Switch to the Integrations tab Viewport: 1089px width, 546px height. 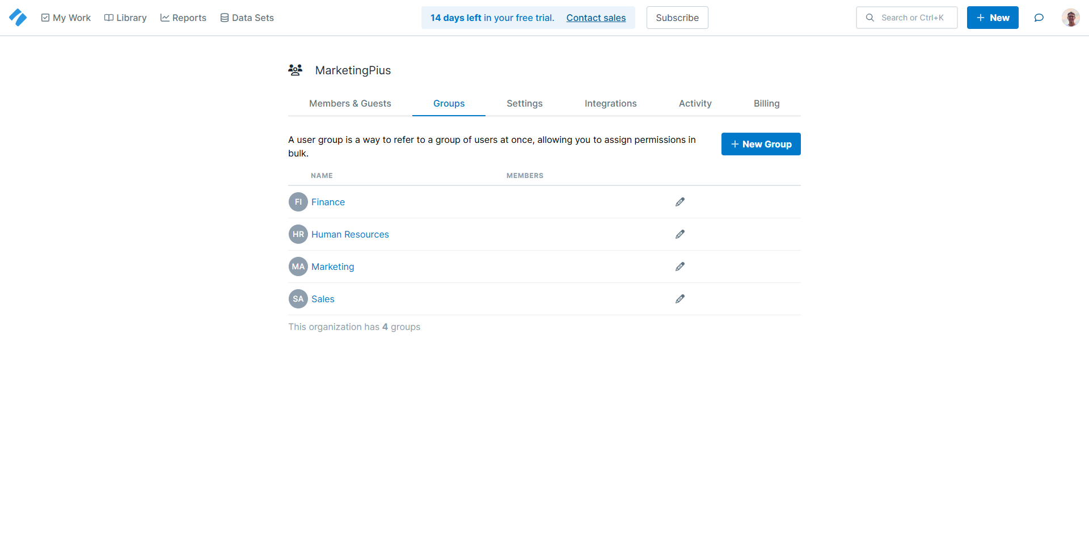tap(610, 103)
